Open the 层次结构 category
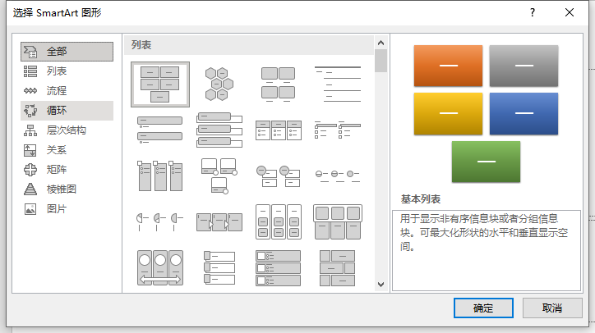595x333 pixels. 67,130
